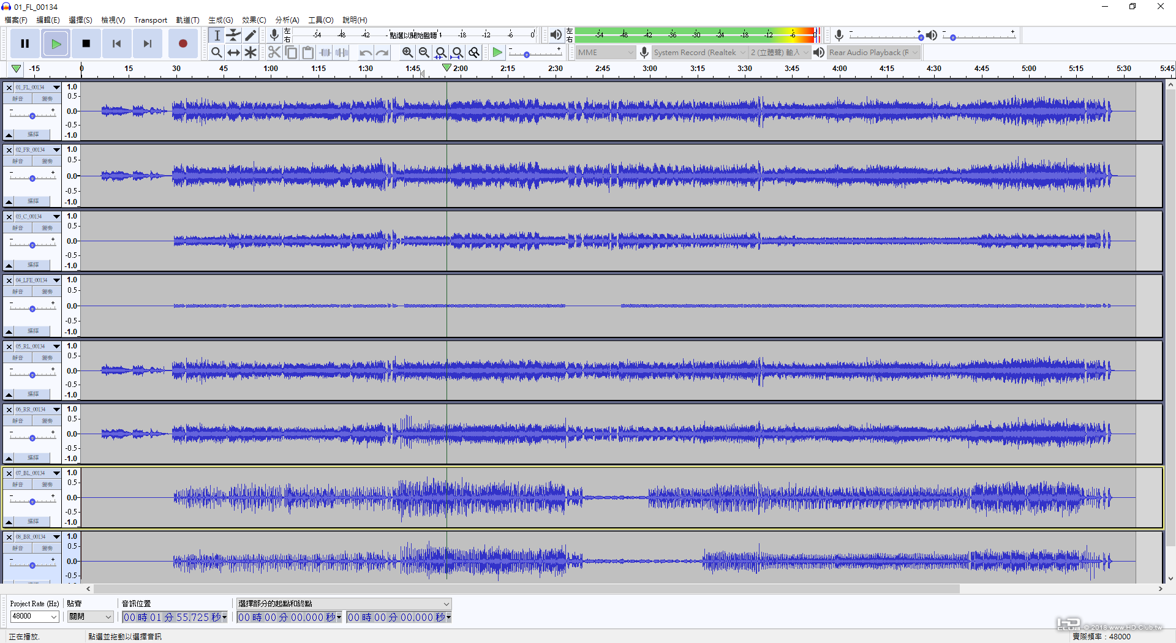Click the Copy icon

(x=292, y=53)
